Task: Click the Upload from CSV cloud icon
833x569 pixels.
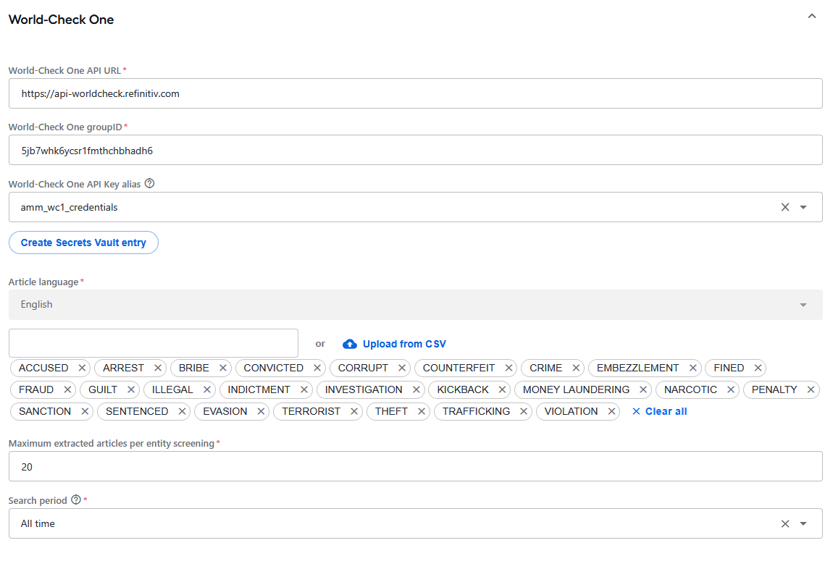Action: pyautogui.click(x=350, y=344)
